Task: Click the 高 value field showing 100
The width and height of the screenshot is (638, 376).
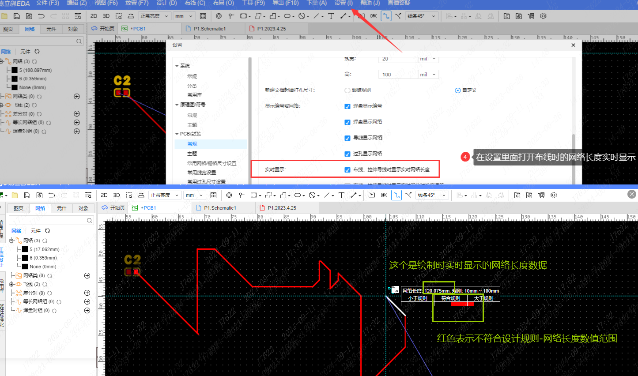Action: click(398, 75)
